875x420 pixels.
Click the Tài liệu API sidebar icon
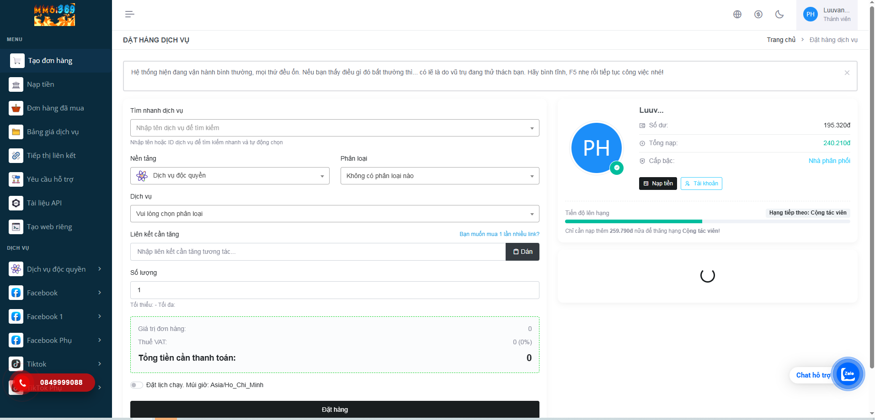(x=16, y=203)
